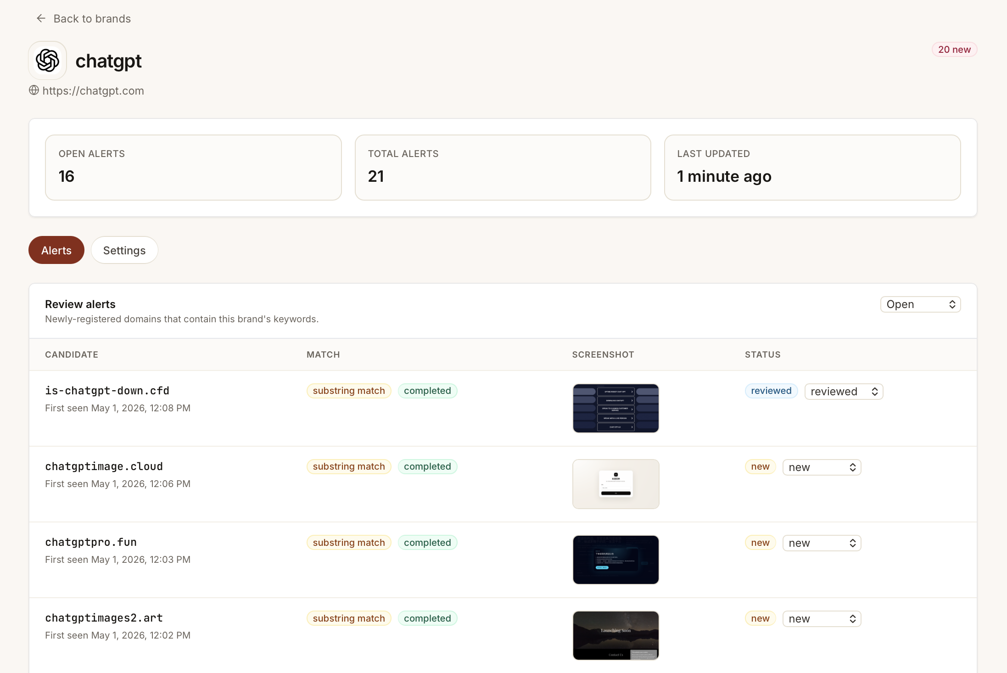Image resolution: width=1007 pixels, height=673 pixels.
Task: Click the is-chatgpt-down.cfd domain name
Action: pyautogui.click(x=107, y=391)
